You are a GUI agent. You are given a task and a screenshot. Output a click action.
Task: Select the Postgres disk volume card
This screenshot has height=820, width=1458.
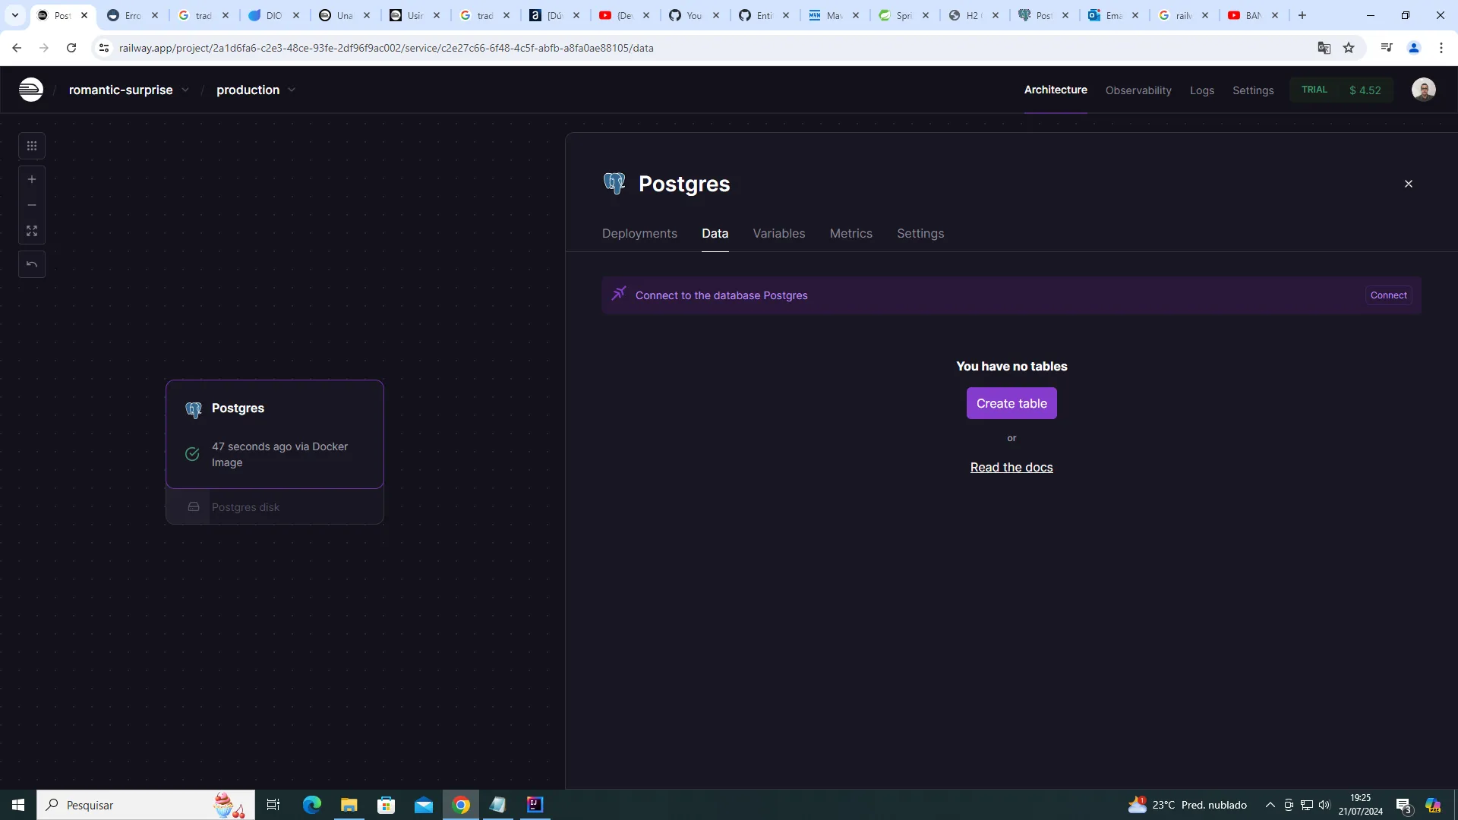pyautogui.click(x=274, y=507)
